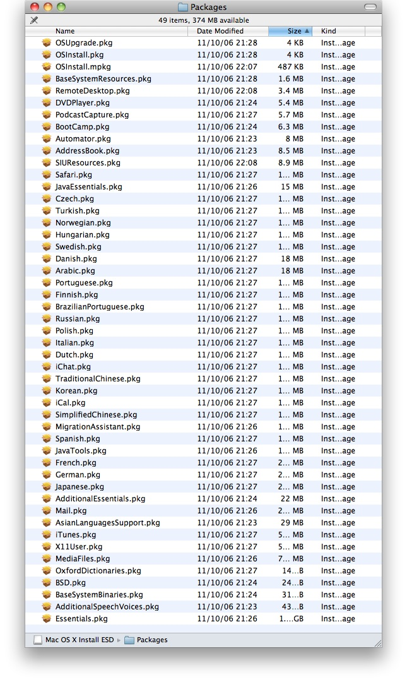Click the Mac OS X Install ESD disk icon
The width and height of the screenshot is (407, 682).
[38, 640]
